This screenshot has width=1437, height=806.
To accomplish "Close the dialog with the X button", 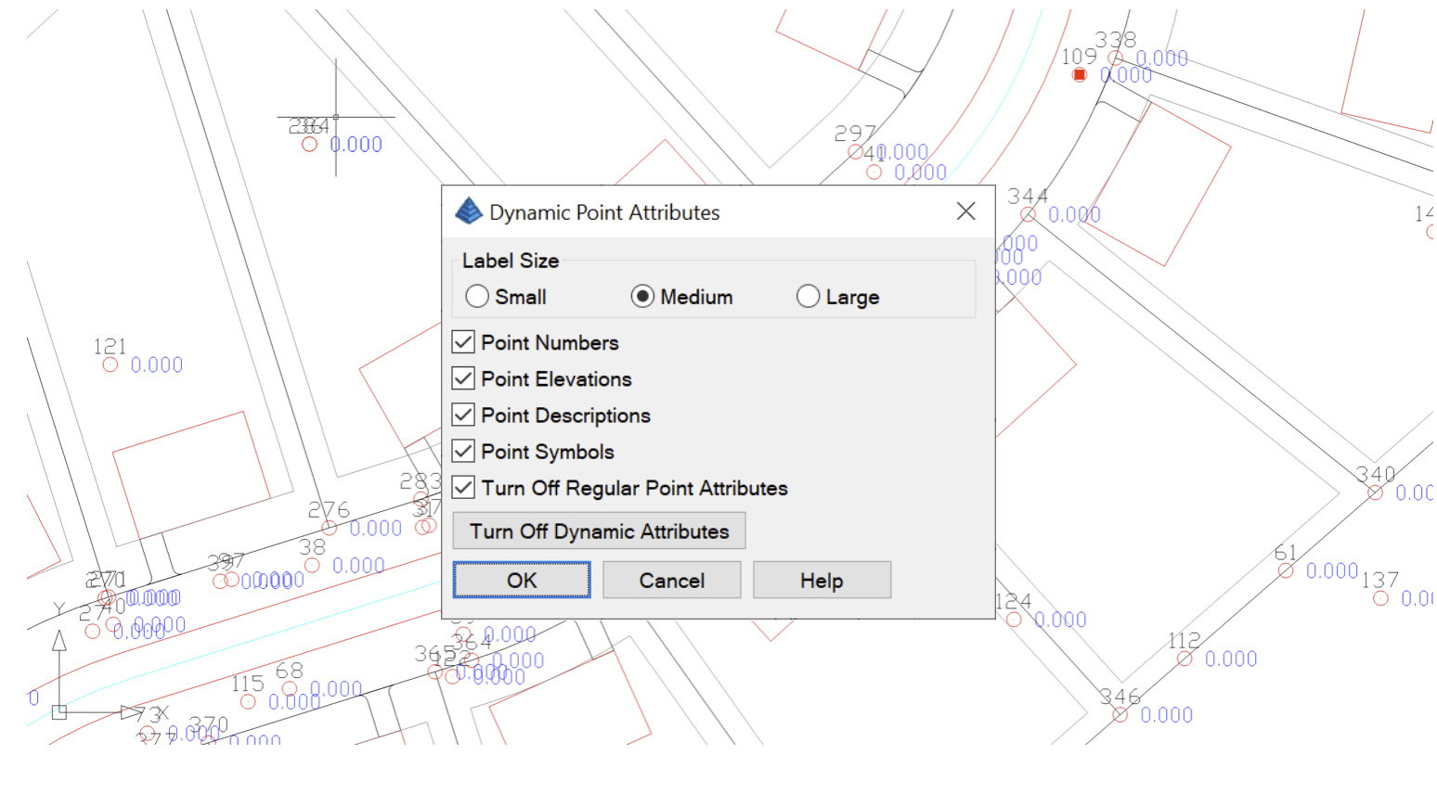I will click(x=965, y=211).
